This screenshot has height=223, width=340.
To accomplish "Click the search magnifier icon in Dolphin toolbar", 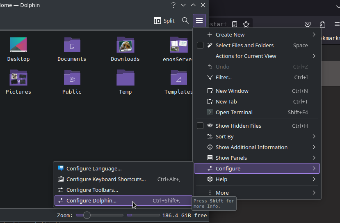I will (185, 21).
